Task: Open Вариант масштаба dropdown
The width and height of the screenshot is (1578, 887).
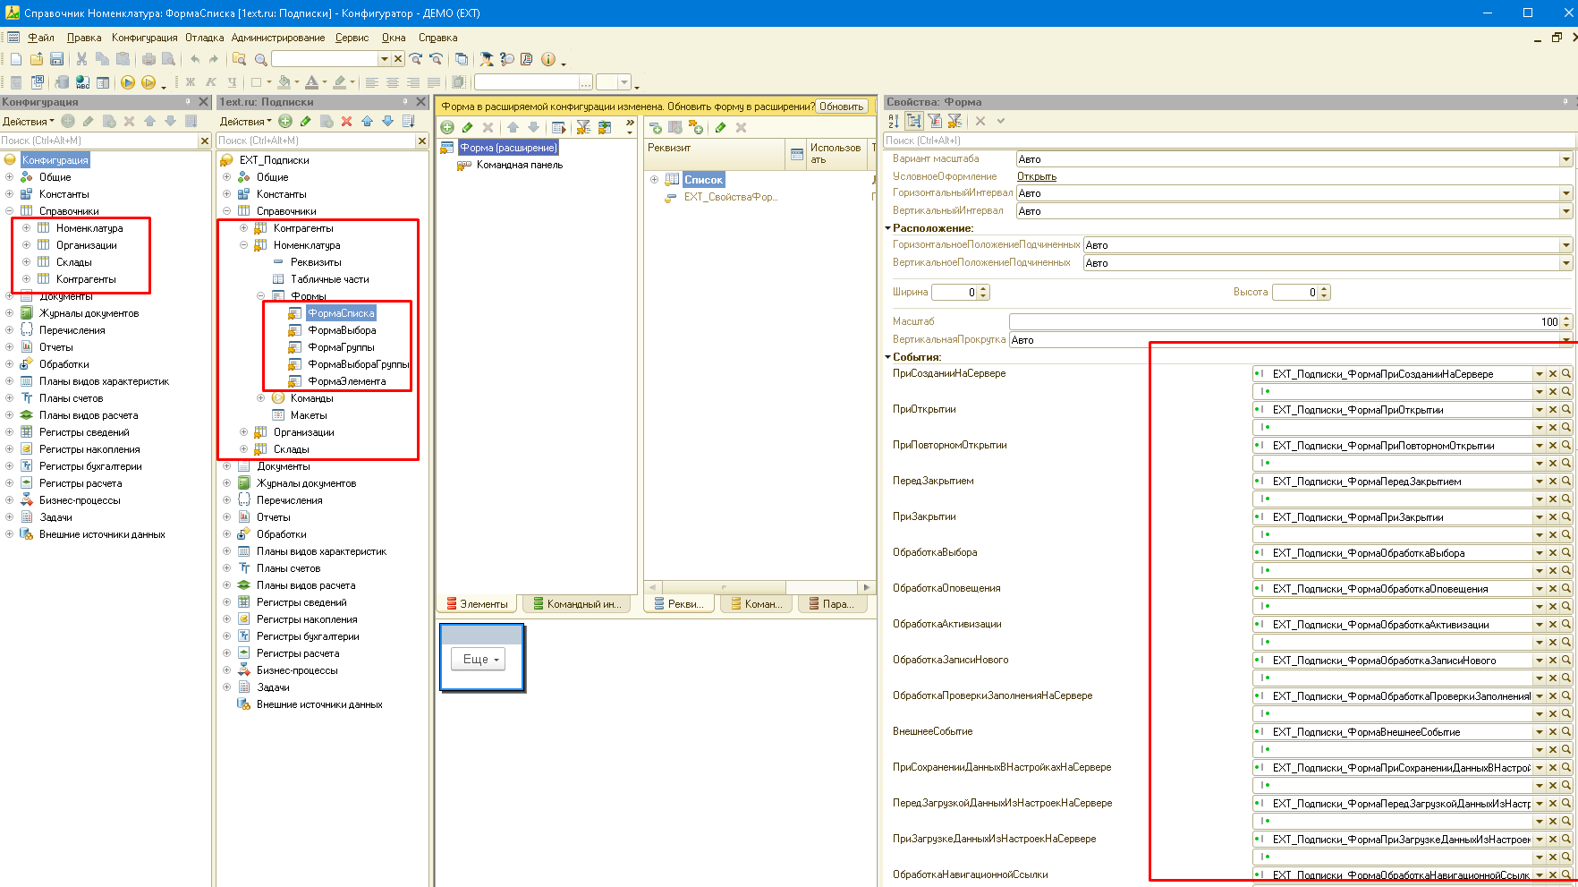Action: 1565,159
